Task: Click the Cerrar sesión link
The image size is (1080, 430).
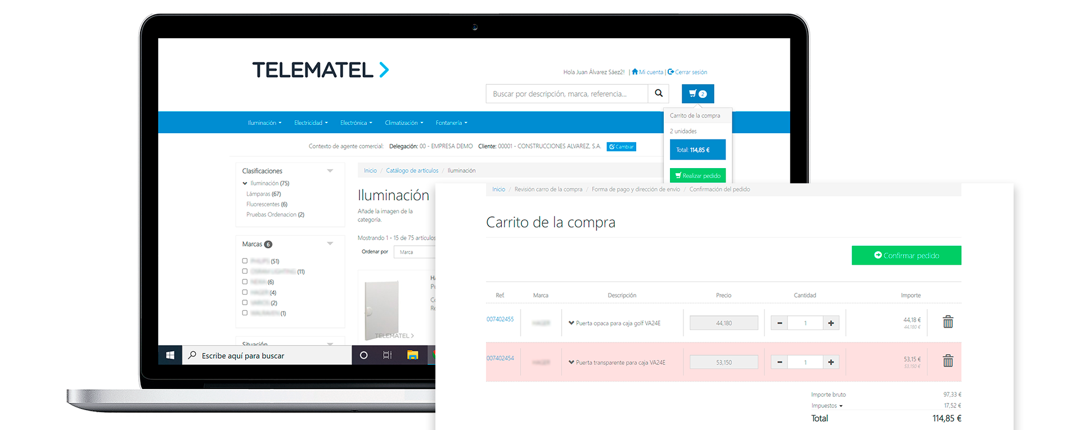Action: click(690, 72)
